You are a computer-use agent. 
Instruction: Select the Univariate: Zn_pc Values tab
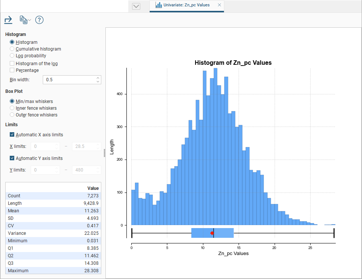click(186, 5)
